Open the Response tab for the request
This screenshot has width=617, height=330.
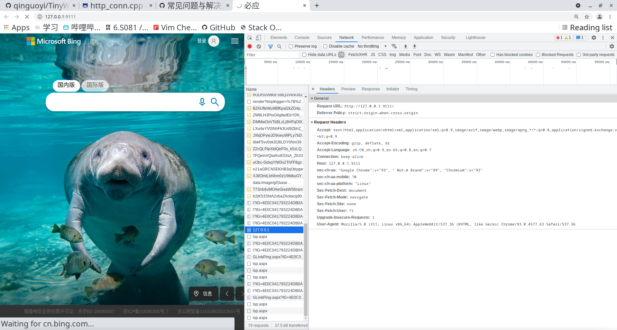click(371, 89)
